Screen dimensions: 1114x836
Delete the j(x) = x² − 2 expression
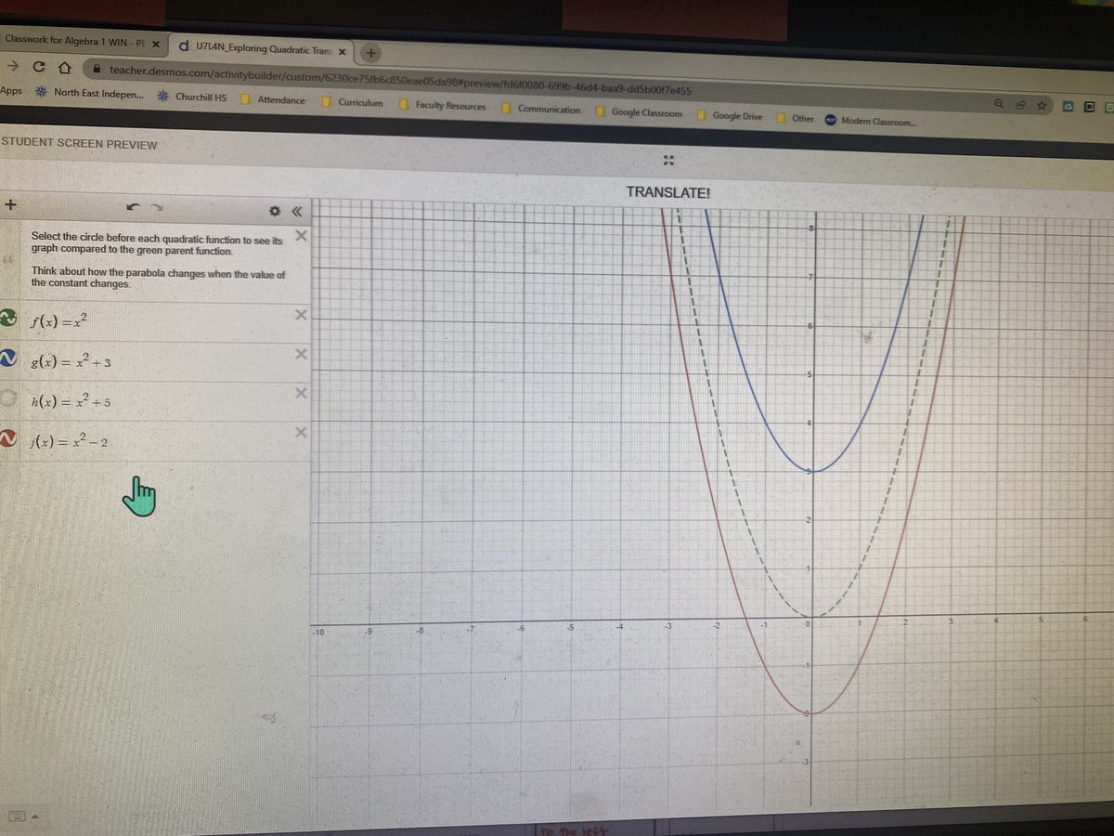[301, 431]
